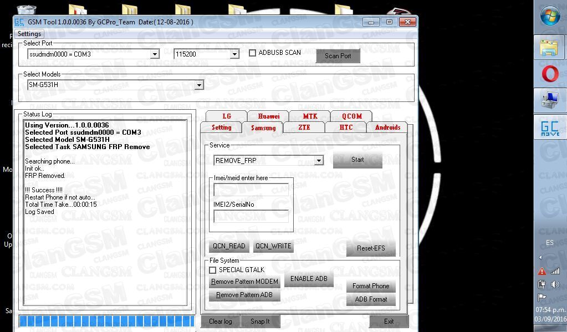Switch to the HTC tab

click(x=346, y=127)
